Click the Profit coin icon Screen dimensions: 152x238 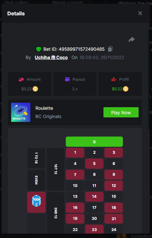click(125, 89)
